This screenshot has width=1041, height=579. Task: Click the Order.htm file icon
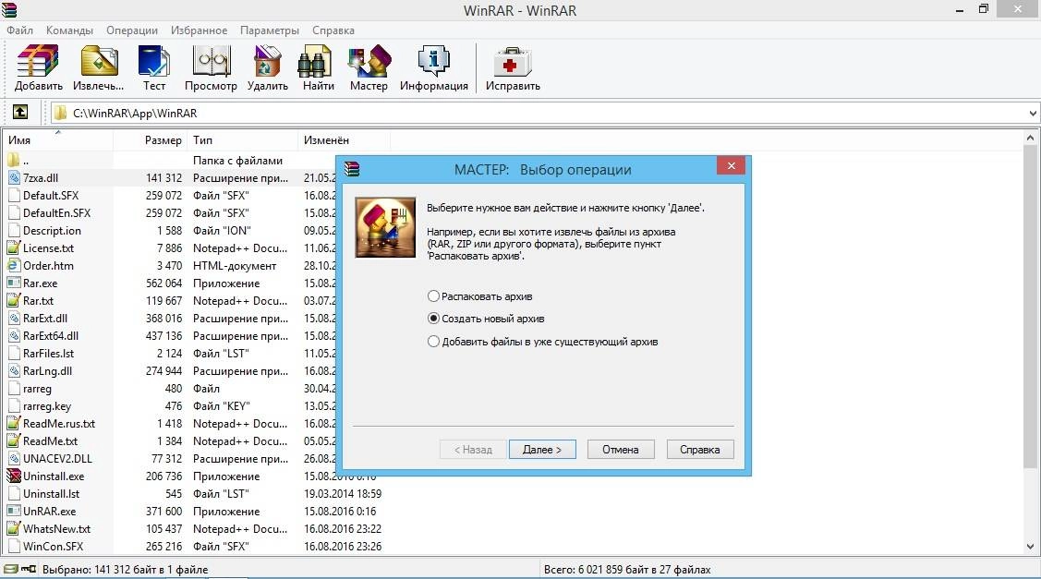point(14,266)
